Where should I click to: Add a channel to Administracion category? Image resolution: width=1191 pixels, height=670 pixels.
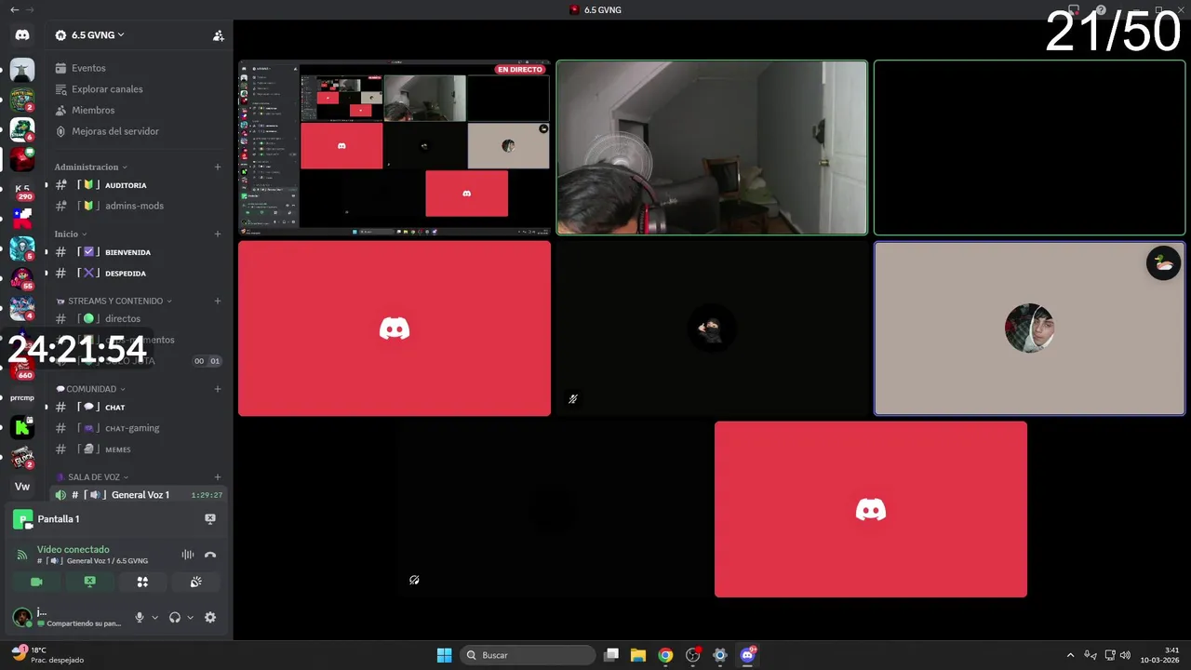click(218, 167)
